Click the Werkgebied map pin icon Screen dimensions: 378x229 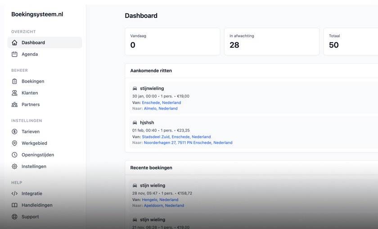click(x=14, y=143)
